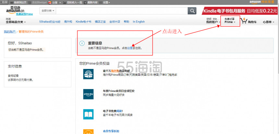
Task: Expand the 心愿单 wish list dropdown
Action: 269,22
